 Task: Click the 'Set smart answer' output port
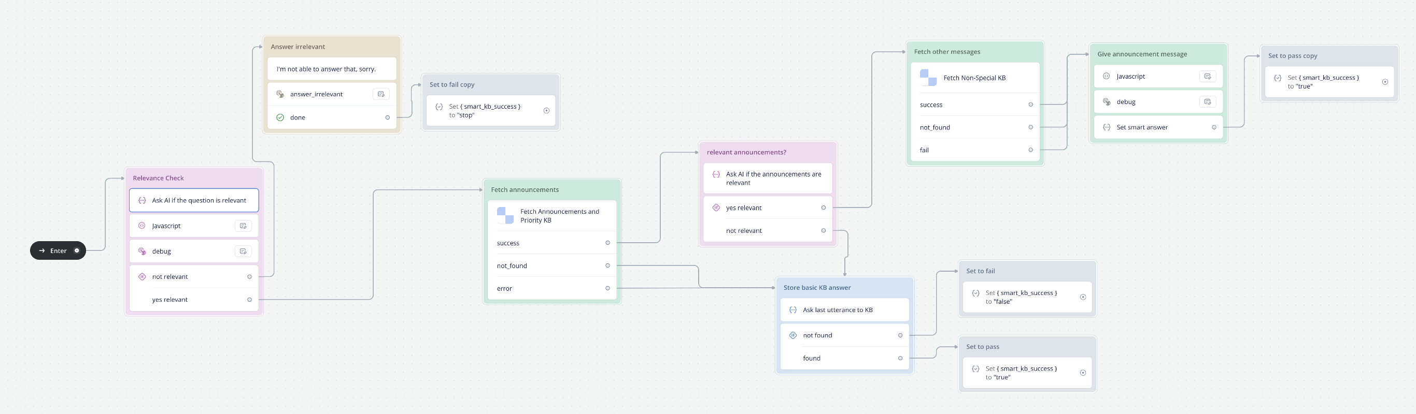[x=1214, y=127]
